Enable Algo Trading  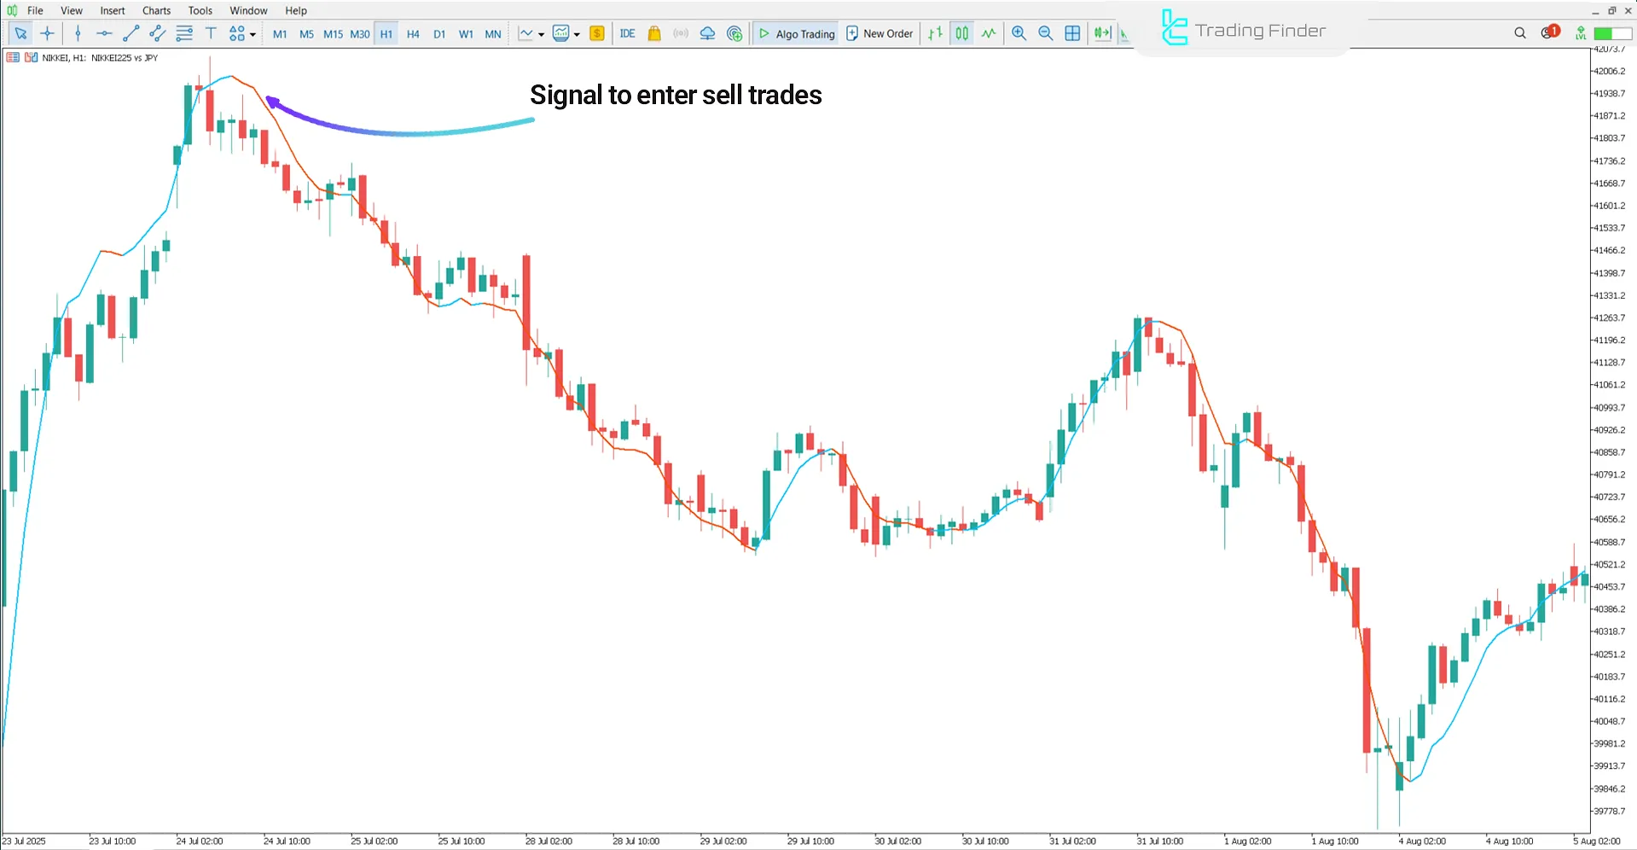(x=795, y=33)
